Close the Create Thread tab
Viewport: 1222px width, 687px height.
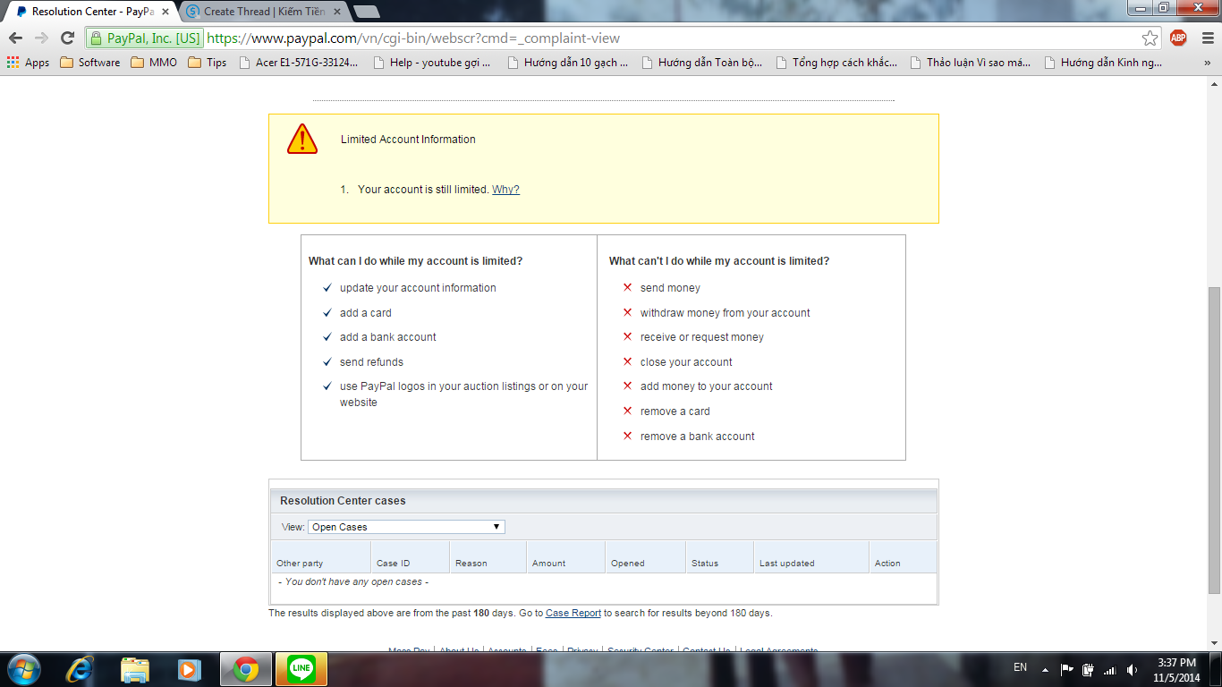tap(336, 12)
